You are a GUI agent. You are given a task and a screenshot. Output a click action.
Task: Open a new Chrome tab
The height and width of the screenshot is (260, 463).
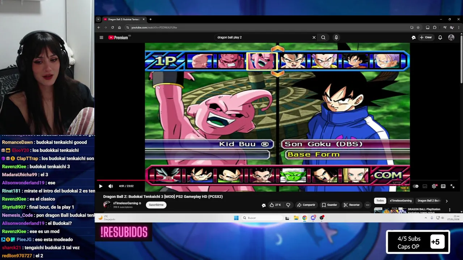point(150,19)
